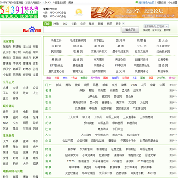The width and height of the screenshot is (178, 178).
Task: Expand 更多>> on the 工农 row
Action: click(173, 117)
